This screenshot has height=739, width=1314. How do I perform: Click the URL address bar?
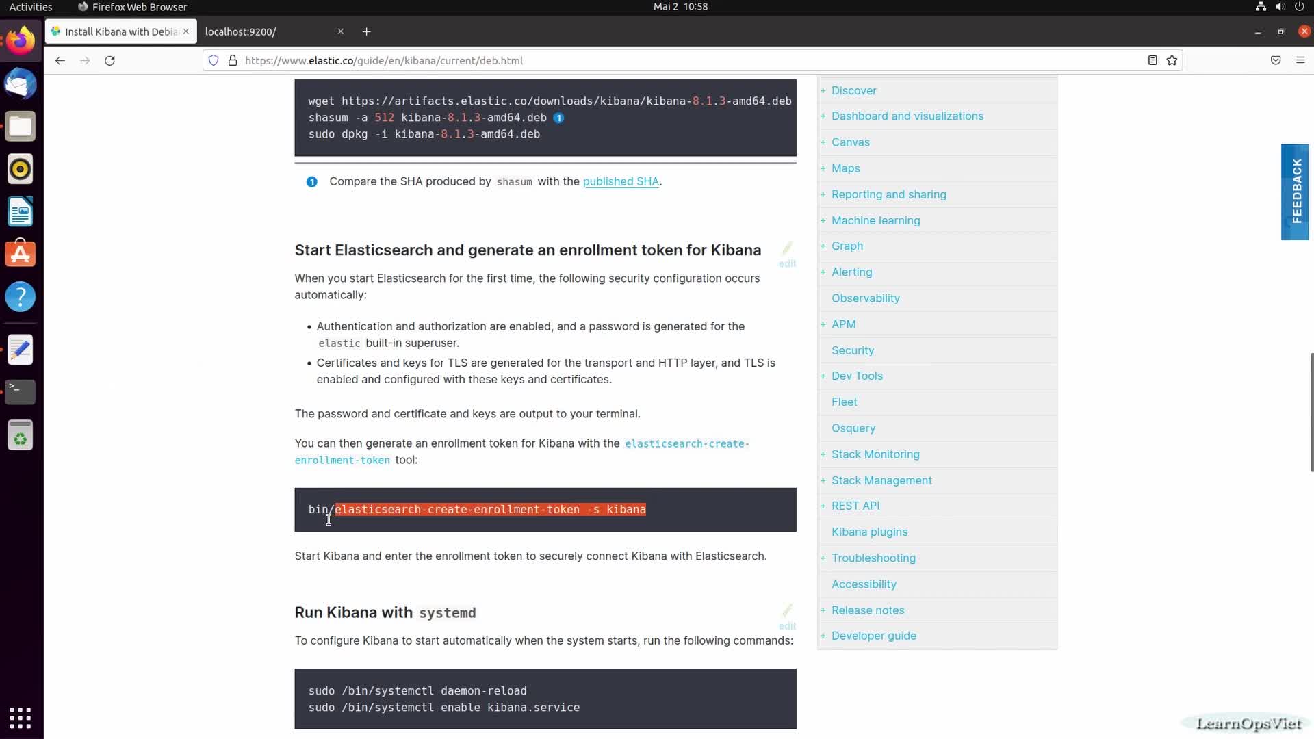[x=691, y=60]
